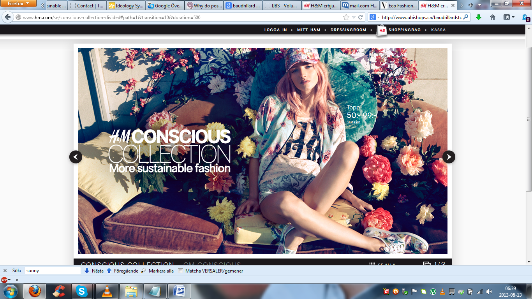Open Firefox from the taskbar
The image size is (532, 299).
[x=35, y=291]
